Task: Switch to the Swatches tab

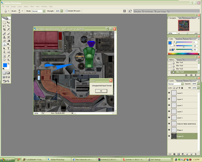Action: (179, 39)
